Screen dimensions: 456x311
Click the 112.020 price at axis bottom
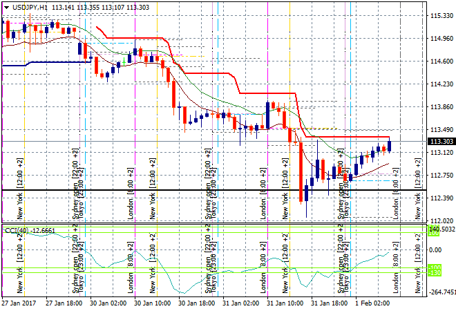pyautogui.click(x=440, y=220)
